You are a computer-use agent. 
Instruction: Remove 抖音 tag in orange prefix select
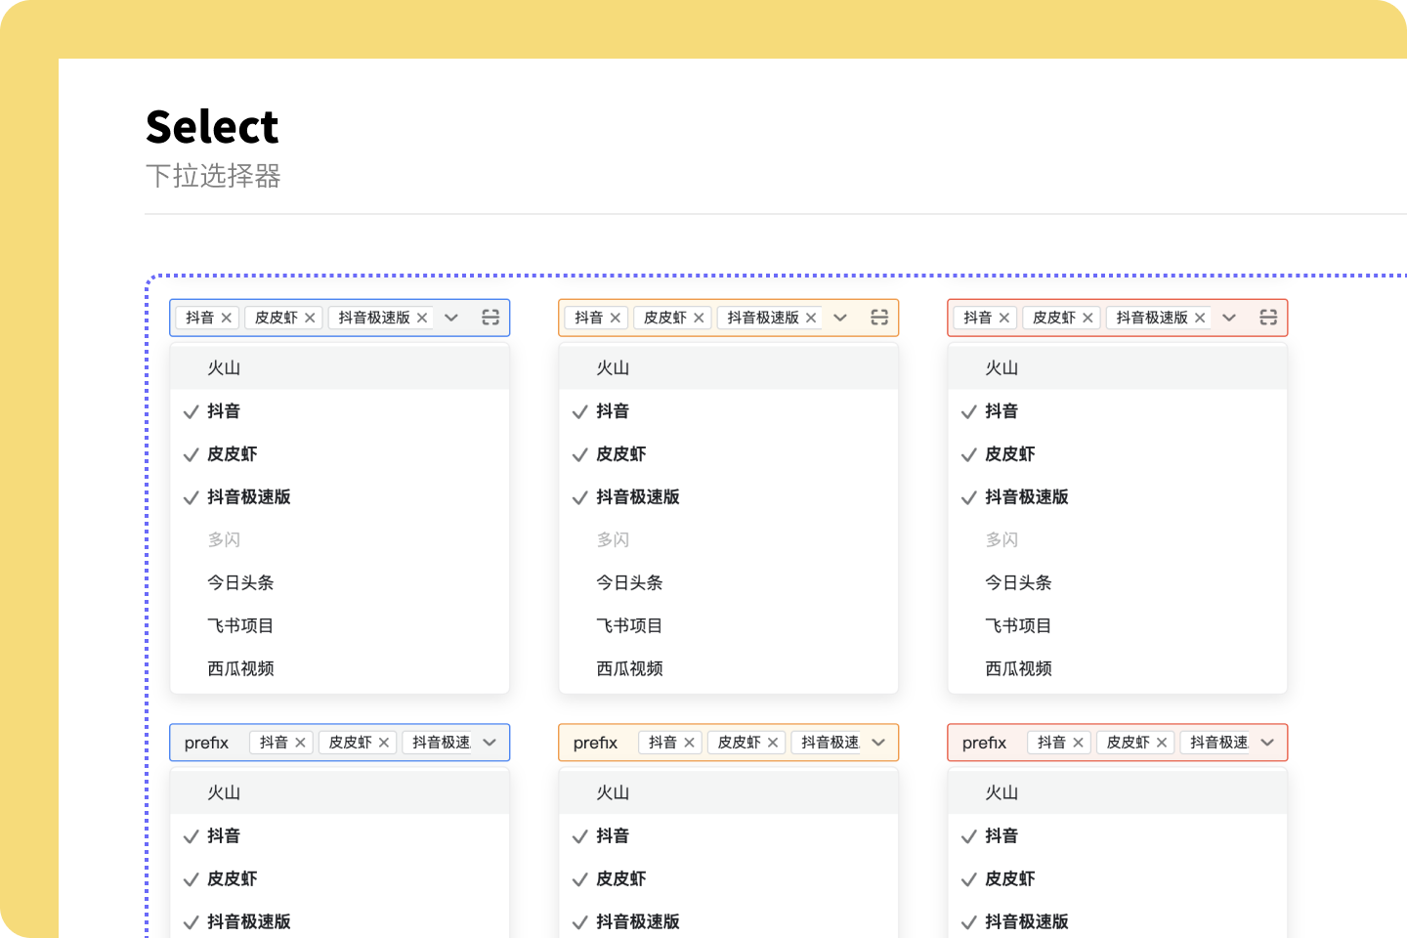690,743
